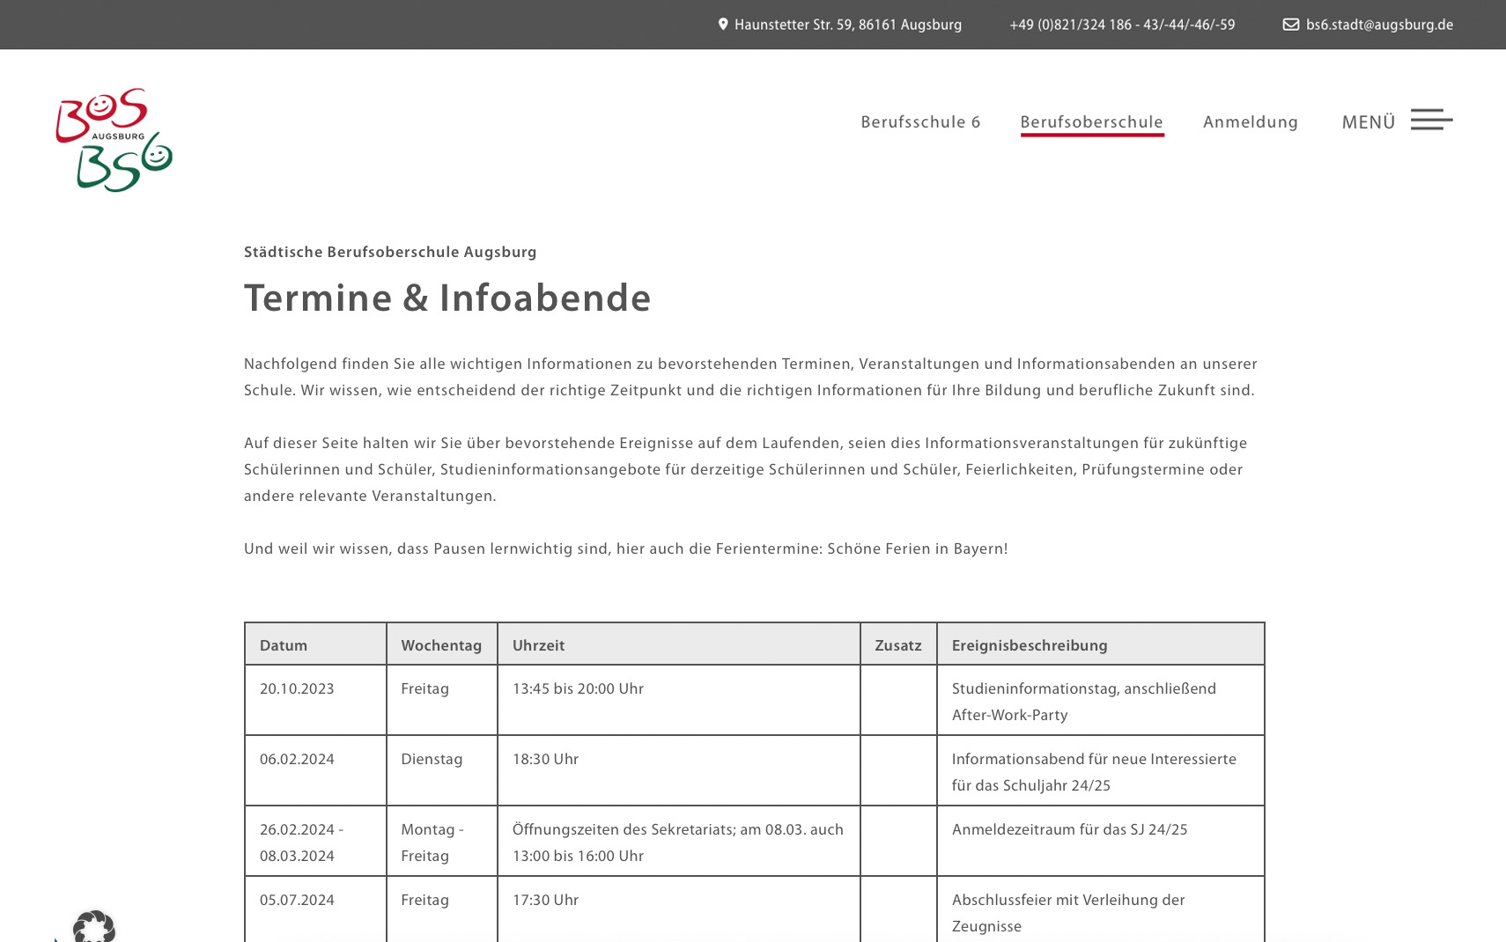This screenshot has height=942, width=1506.
Task: Click the Abschlussfeier mit Verleihung der Zeugnisse cell
Action: point(1100,909)
